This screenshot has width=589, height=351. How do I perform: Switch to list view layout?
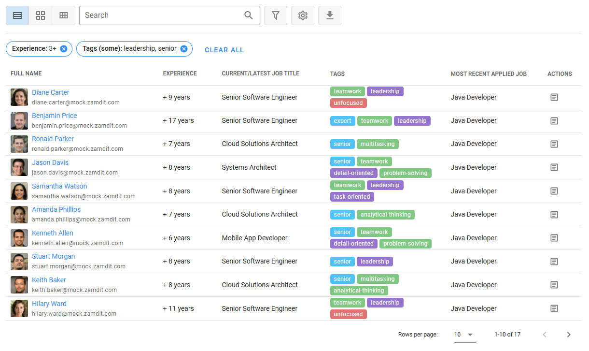pyautogui.click(x=17, y=15)
